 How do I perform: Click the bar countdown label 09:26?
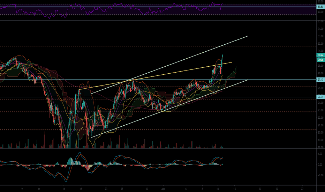tap(320, 60)
